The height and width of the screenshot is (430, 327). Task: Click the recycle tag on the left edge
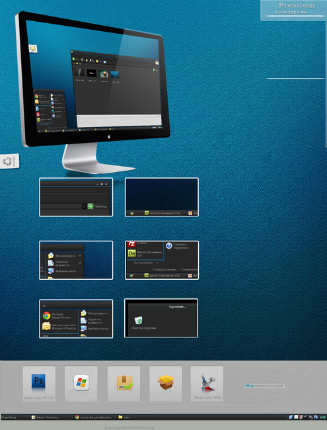click(9, 161)
